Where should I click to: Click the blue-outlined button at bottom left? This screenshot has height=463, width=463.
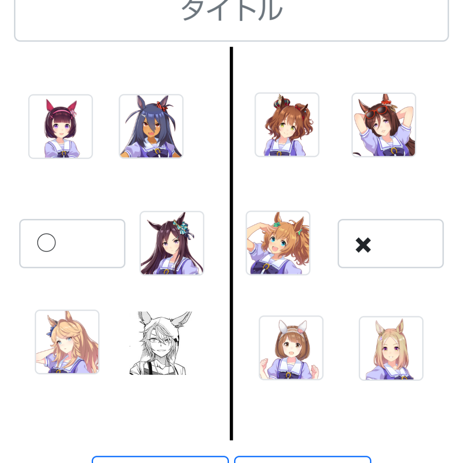point(160,460)
